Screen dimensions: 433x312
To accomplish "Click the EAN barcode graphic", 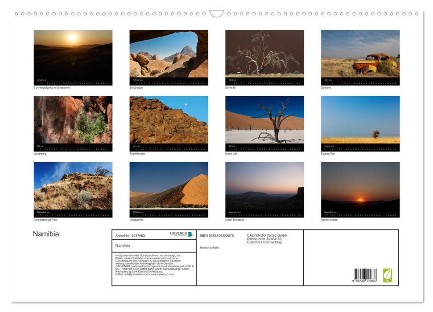I will pos(364,274).
